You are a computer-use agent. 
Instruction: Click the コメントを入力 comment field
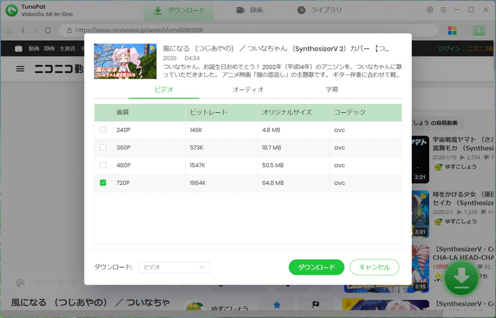click(55, 282)
